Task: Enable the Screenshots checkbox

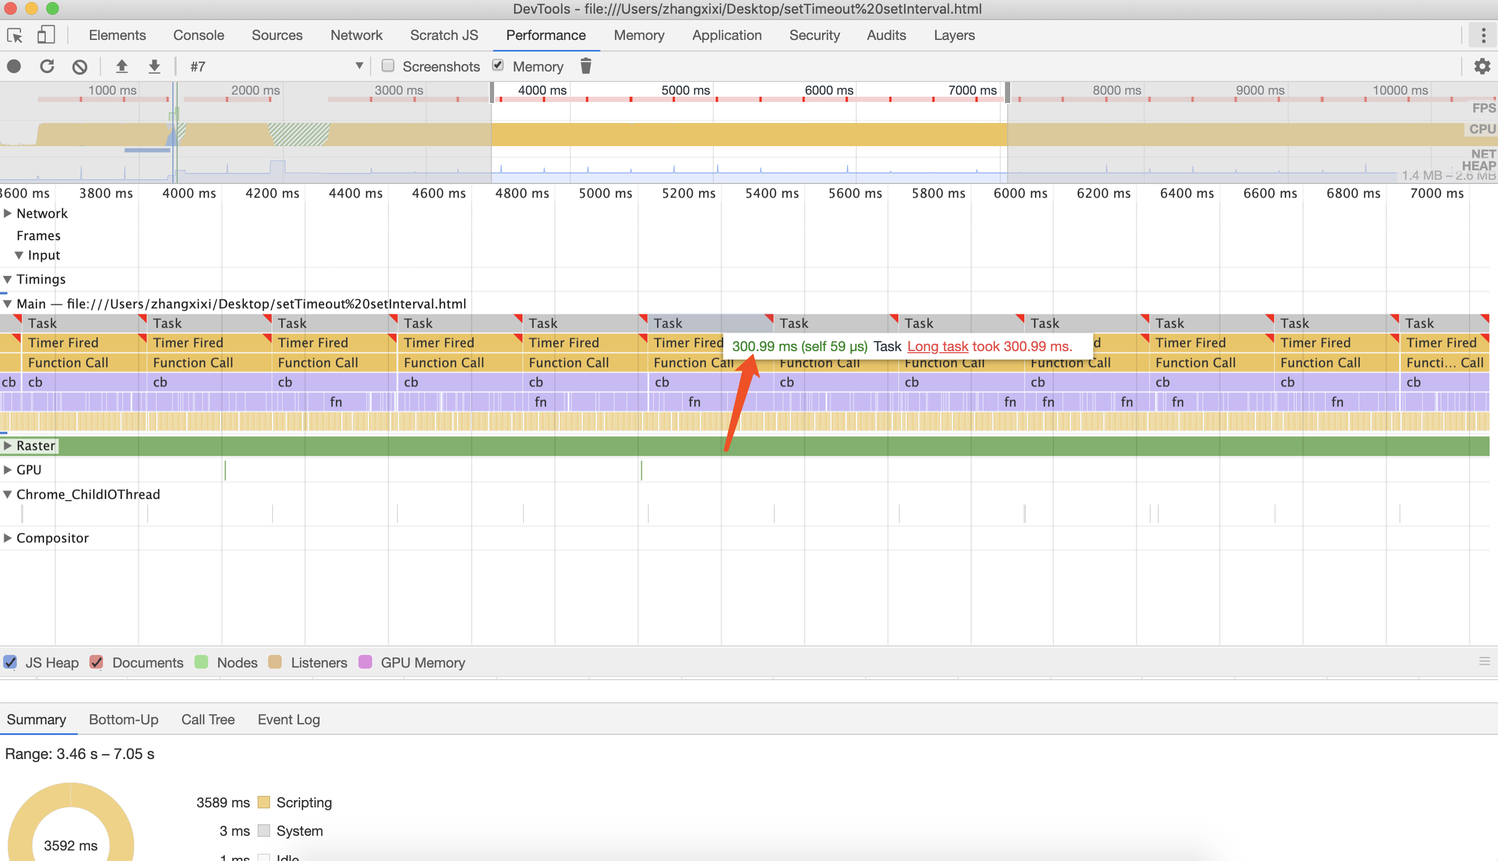Action: tap(388, 66)
